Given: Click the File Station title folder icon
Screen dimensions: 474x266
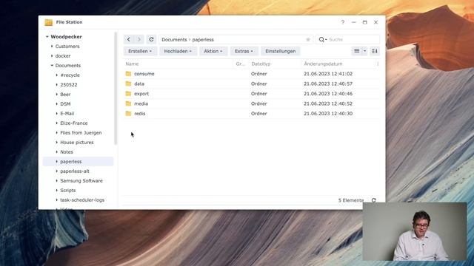Looking at the screenshot, I should 49,22.
